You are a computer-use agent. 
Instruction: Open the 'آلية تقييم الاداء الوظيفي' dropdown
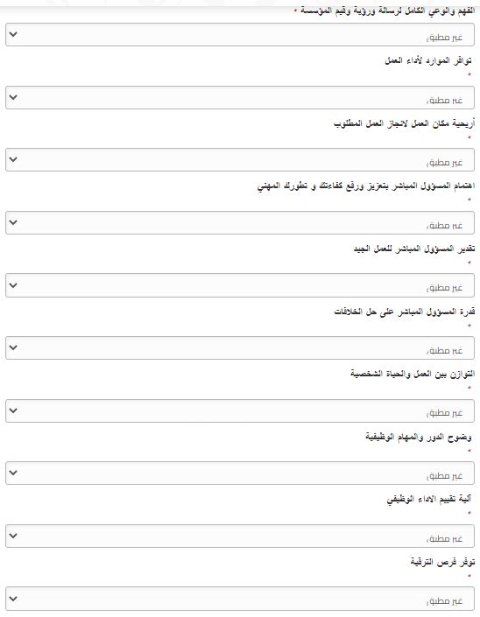[240, 536]
